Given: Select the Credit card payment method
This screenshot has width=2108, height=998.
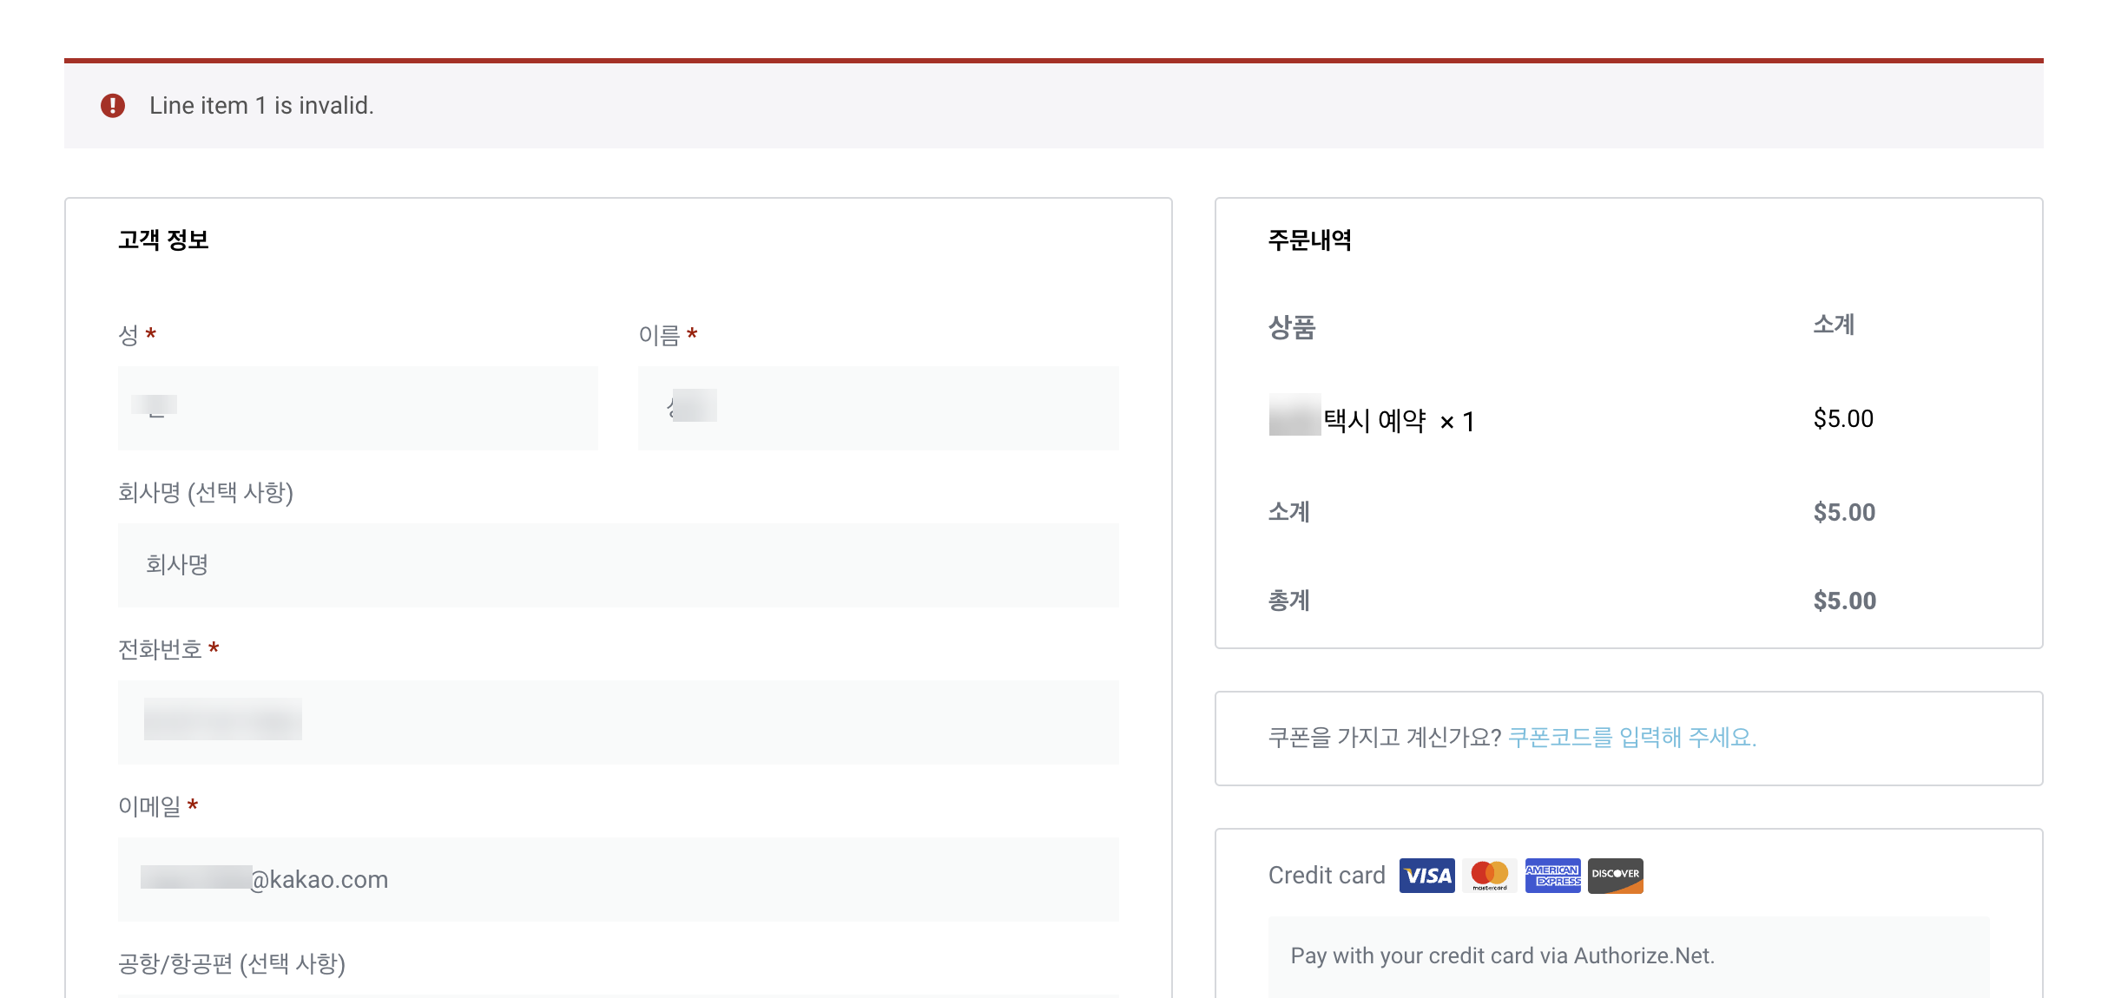Looking at the screenshot, I should coord(1326,875).
